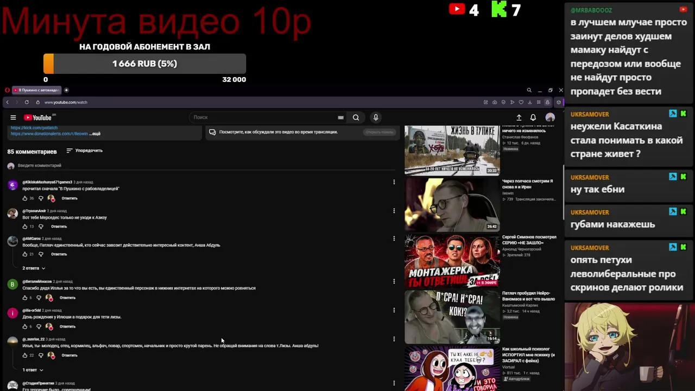Start voice search with the microphone icon

pyautogui.click(x=375, y=117)
